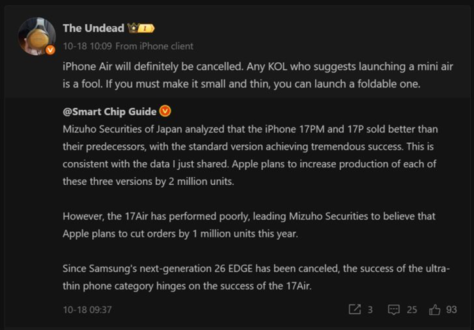Like the post with thumbs-up icon
This screenshot has width=474, height=330.
coord(435,309)
